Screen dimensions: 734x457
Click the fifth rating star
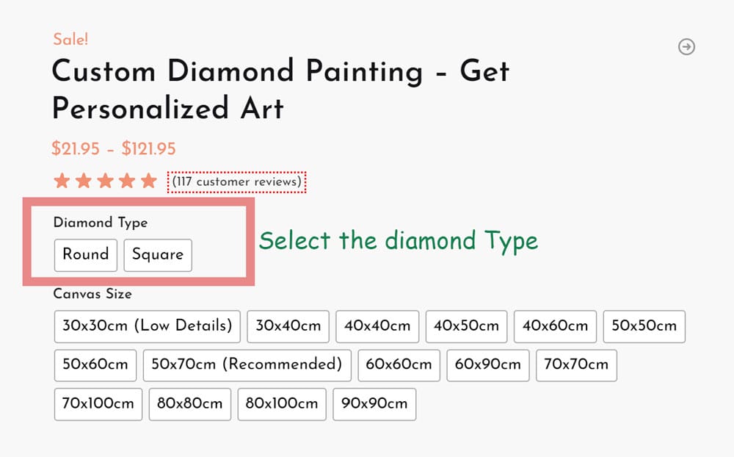pos(148,179)
